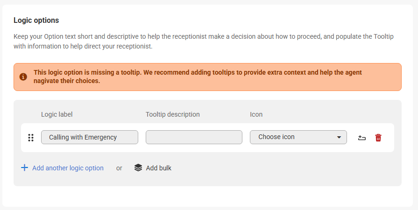Click the word or between add options
This screenshot has height=210, width=418.
pyautogui.click(x=119, y=168)
